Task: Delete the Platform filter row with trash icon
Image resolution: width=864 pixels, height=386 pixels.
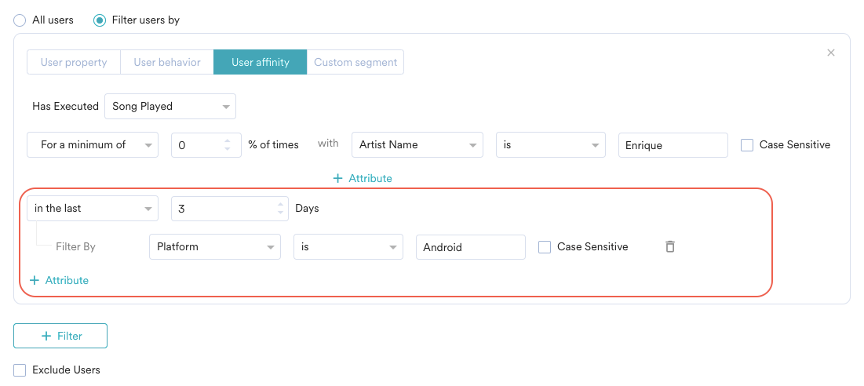Action: [x=670, y=246]
